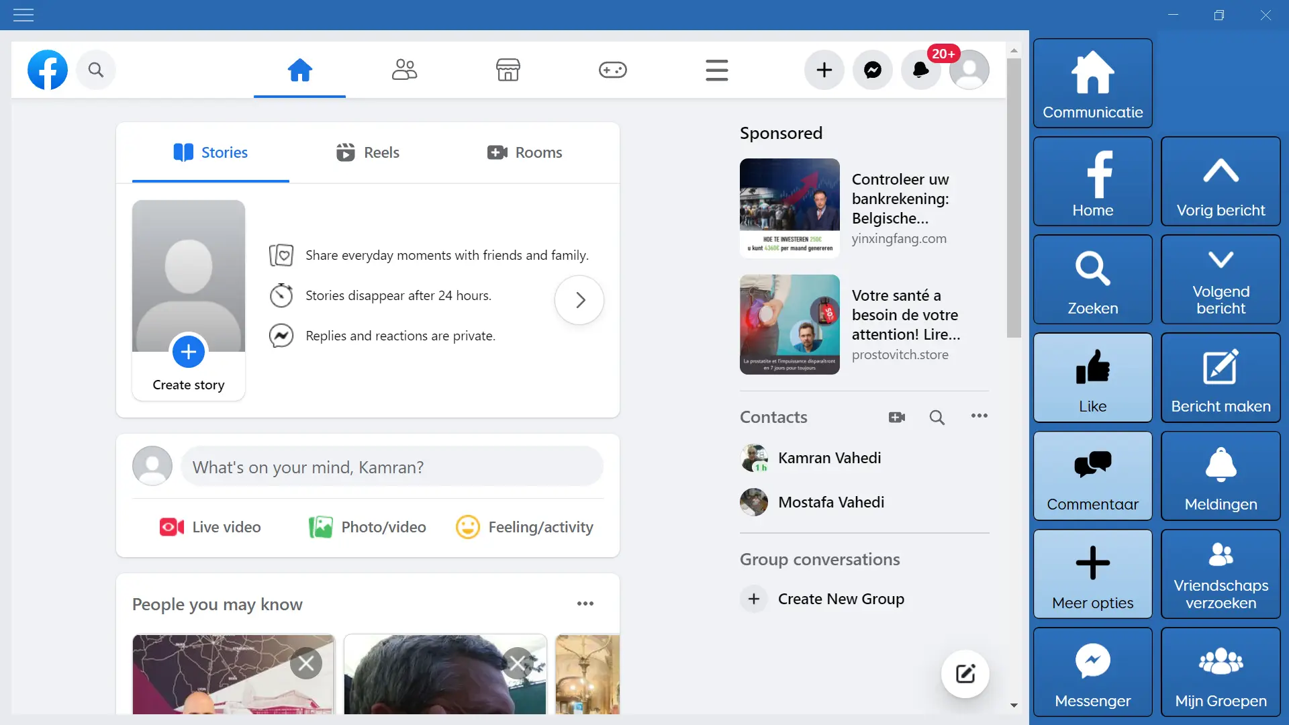Open the prostovitch.store ad thumbnail
The height and width of the screenshot is (725, 1289).
[x=790, y=324]
